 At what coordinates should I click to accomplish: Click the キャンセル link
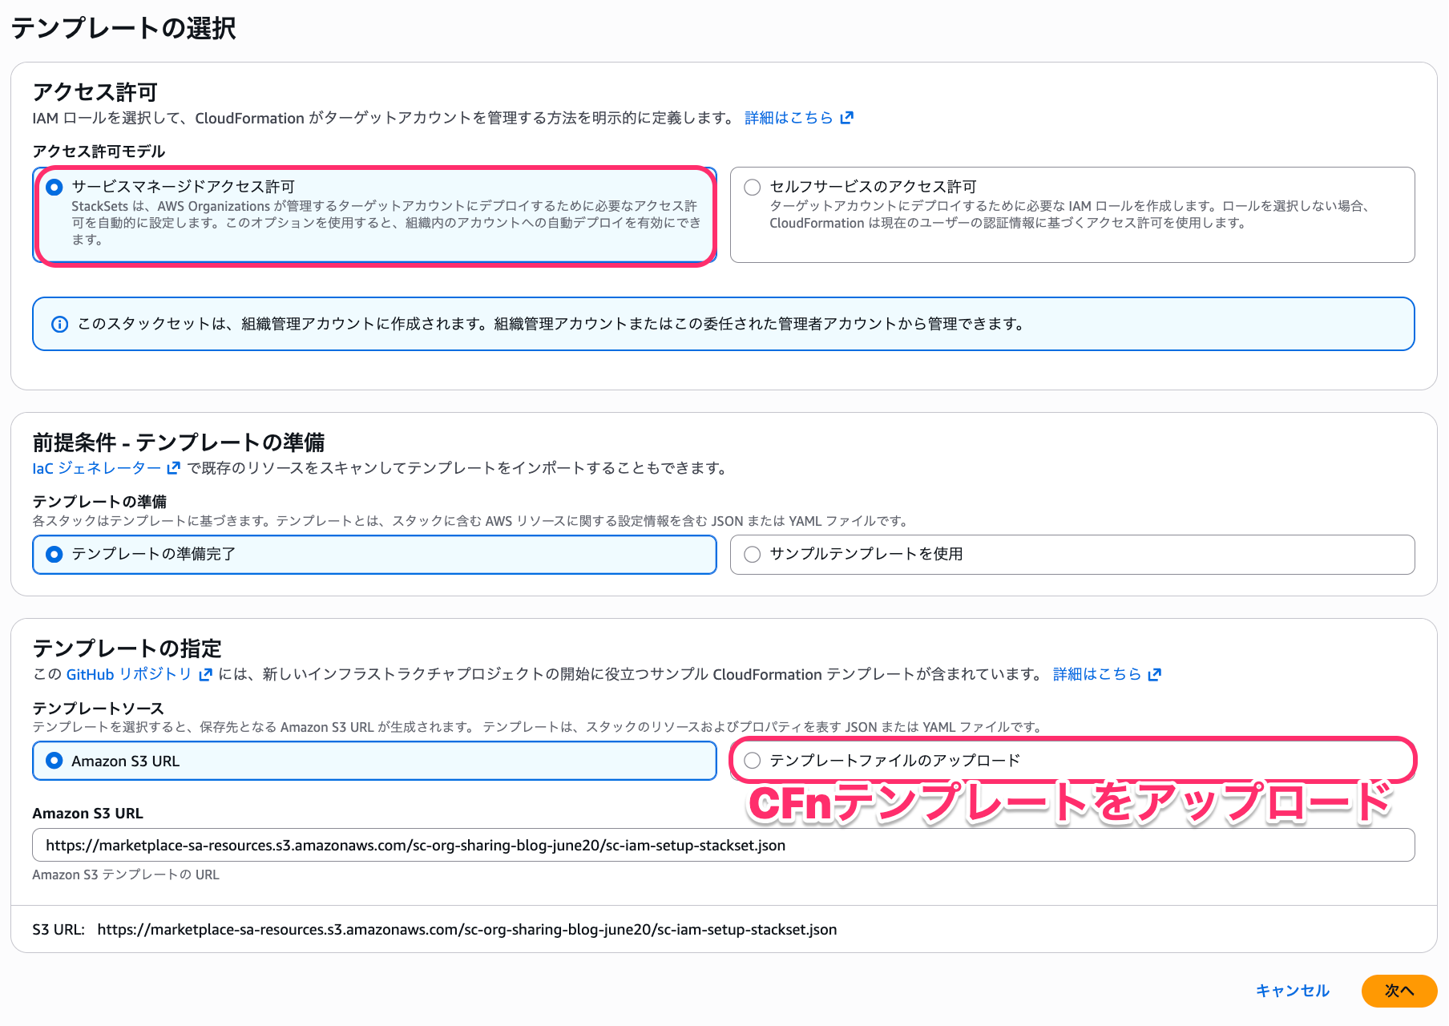(x=1292, y=991)
